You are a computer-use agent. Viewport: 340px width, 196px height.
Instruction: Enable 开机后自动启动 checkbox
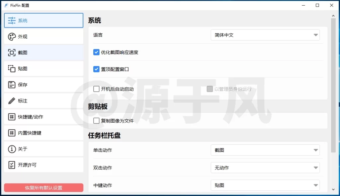[x=96, y=89]
